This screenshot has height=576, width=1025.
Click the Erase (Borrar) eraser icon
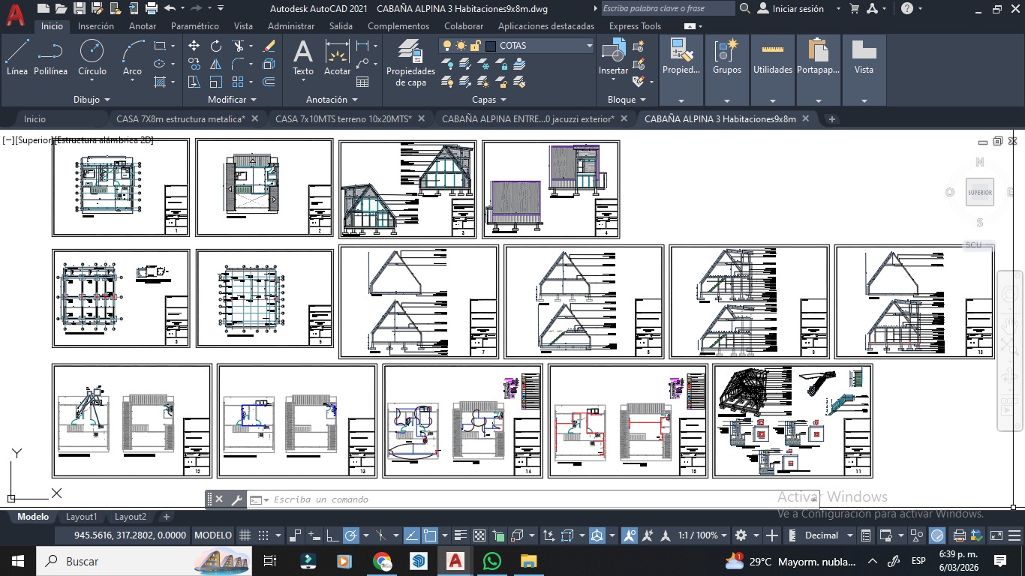pos(269,46)
